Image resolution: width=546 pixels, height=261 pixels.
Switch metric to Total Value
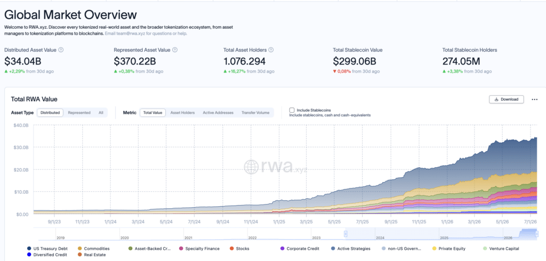[153, 113]
